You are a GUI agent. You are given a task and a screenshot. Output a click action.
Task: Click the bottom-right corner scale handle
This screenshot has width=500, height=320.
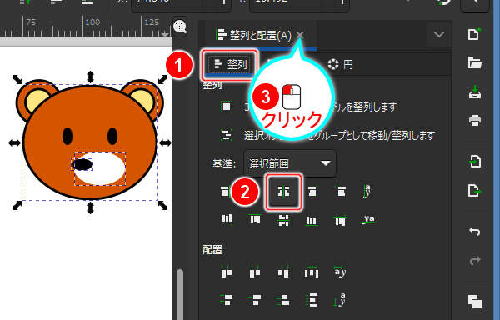(163, 205)
